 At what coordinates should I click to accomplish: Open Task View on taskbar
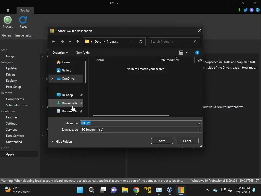click(103, 190)
